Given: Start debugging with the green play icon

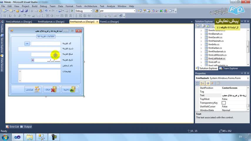Looking at the screenshot, I should tap(72, 11).
